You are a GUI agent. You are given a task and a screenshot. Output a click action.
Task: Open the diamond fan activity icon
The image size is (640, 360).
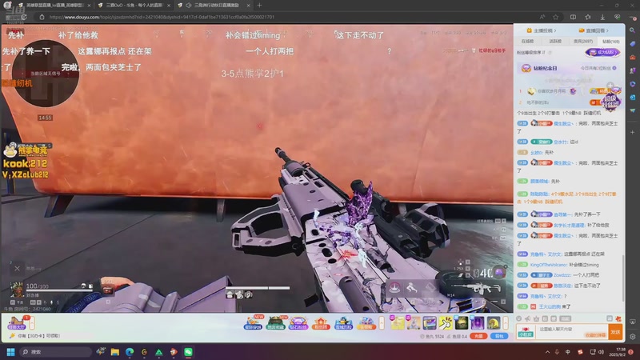tap(298, 324)
